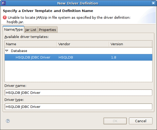Click the red error icon beside the message

coord(5,18)
